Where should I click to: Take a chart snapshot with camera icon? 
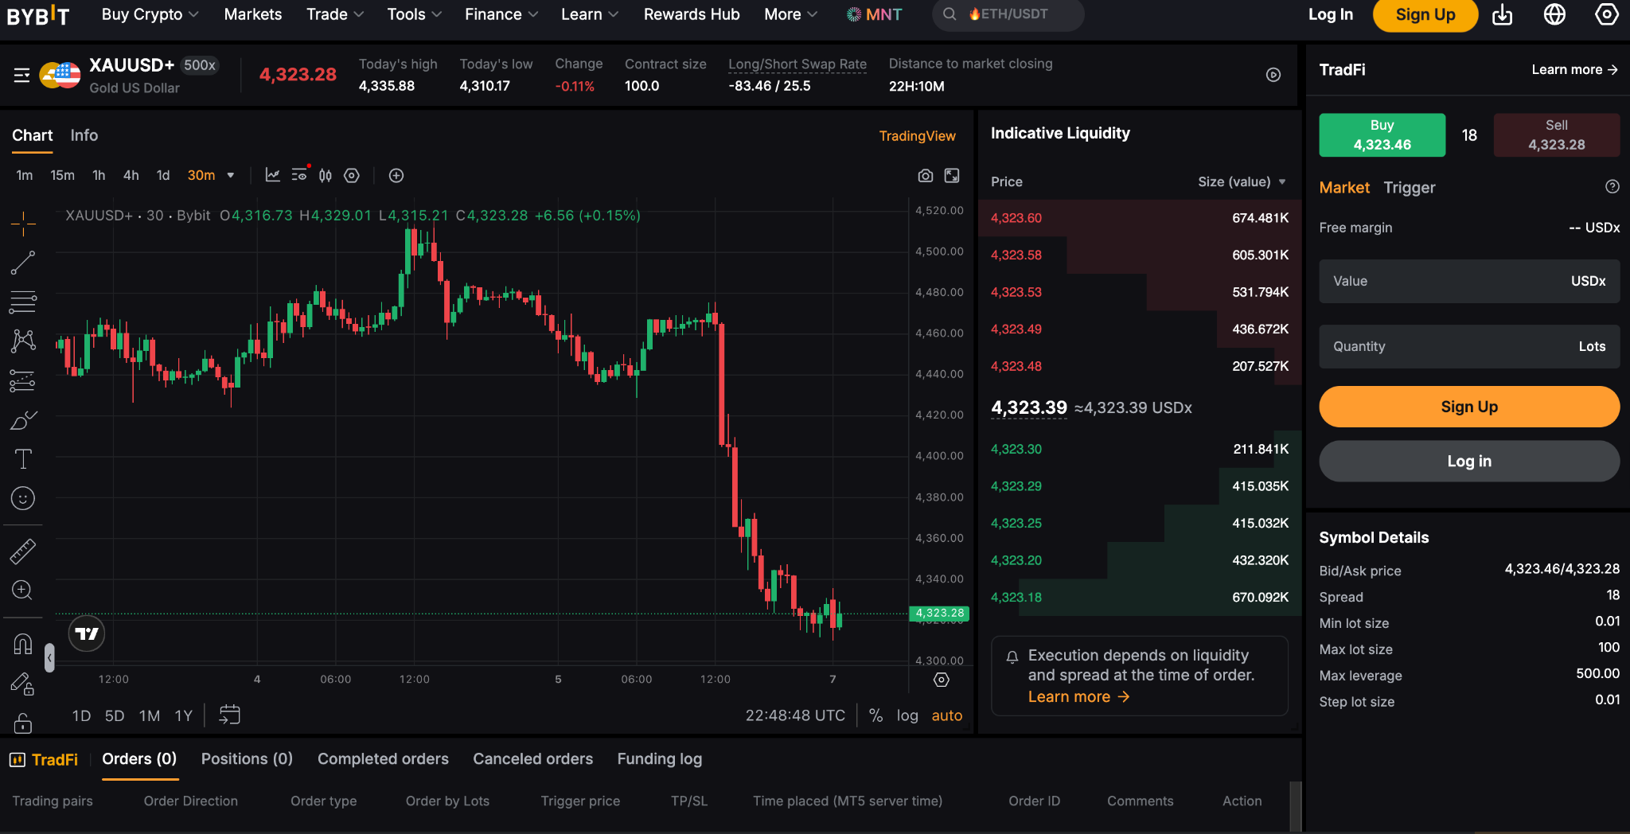click(926, 175)
